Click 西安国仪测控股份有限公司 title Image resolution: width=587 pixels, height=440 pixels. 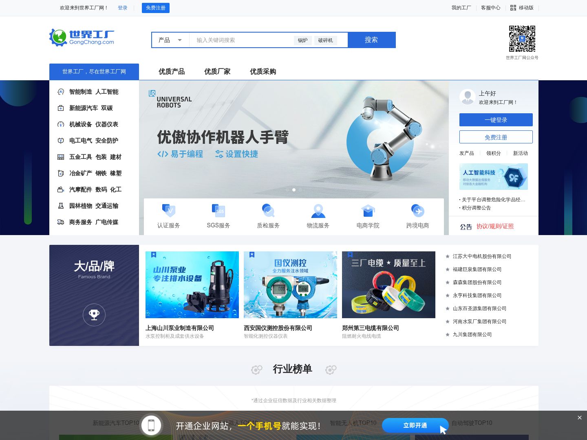278,328
